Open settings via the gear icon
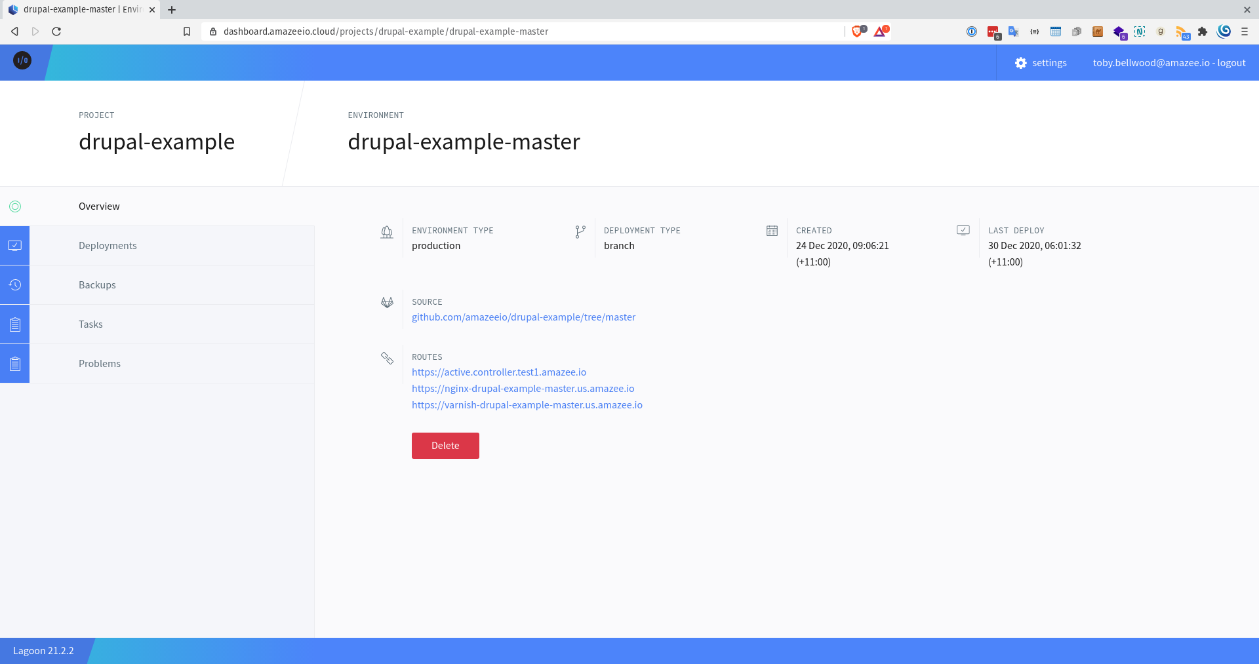 1021,63
